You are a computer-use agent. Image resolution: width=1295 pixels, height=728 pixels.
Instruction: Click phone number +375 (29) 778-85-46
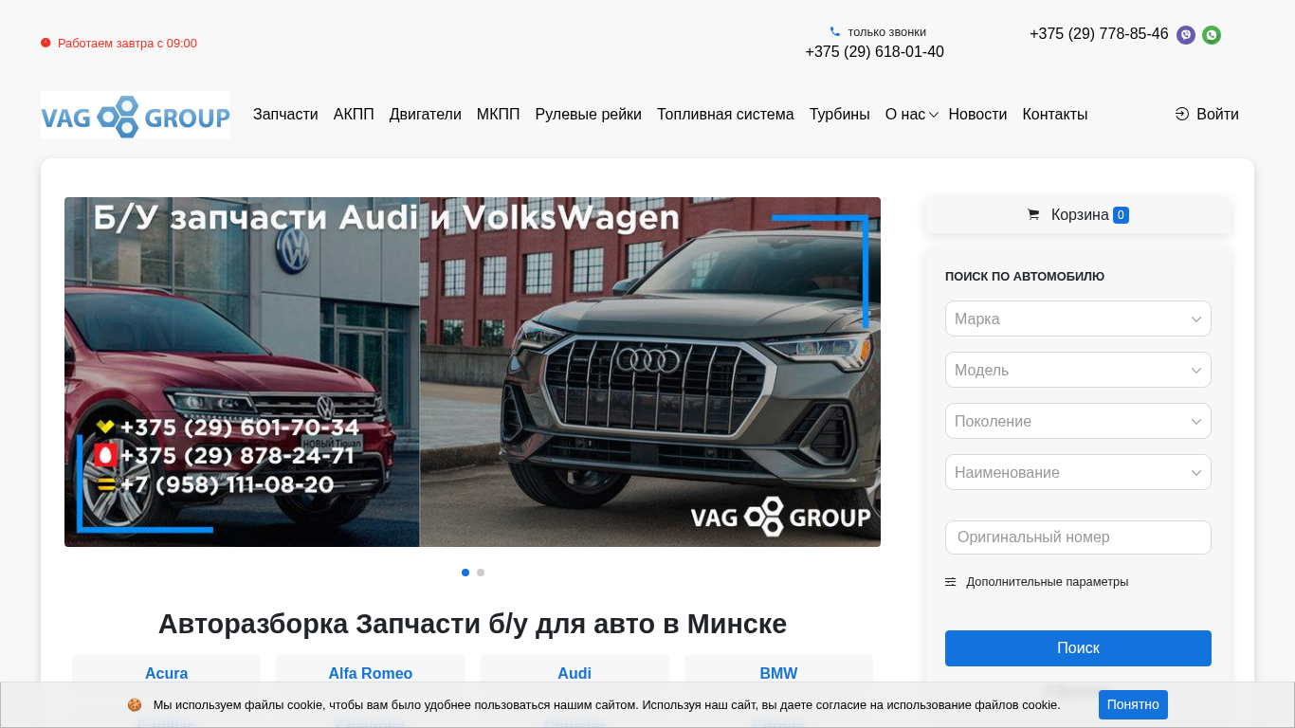coord(1099,34)
